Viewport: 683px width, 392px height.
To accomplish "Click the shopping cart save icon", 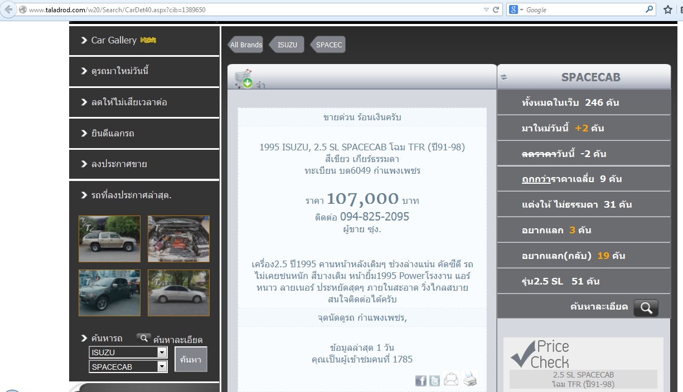I will click(244, 79).
